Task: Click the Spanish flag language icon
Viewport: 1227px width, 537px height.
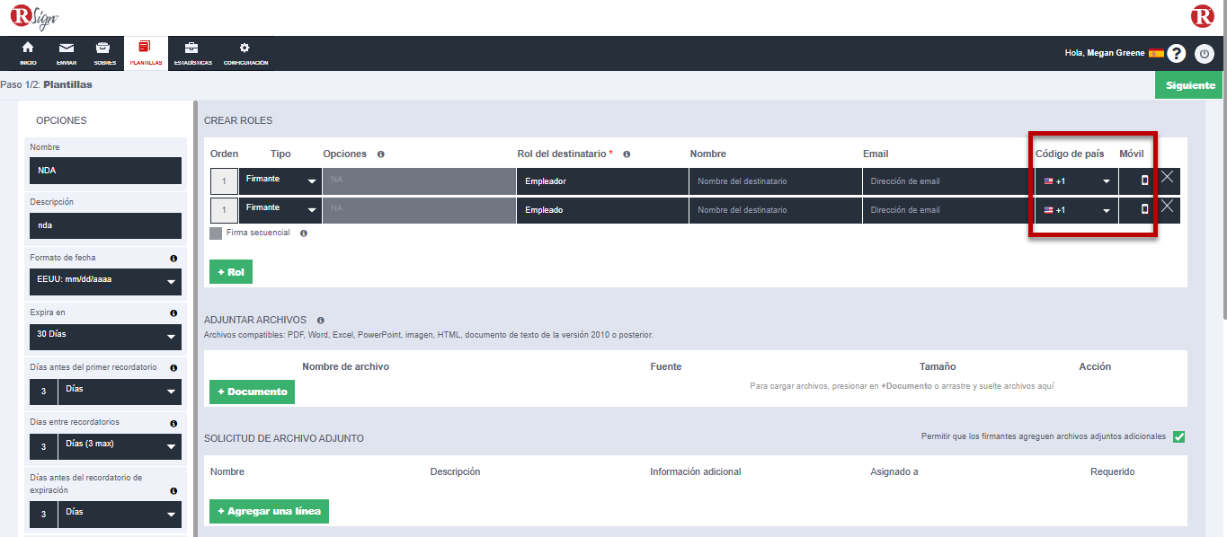Action: click(1156, 54)
